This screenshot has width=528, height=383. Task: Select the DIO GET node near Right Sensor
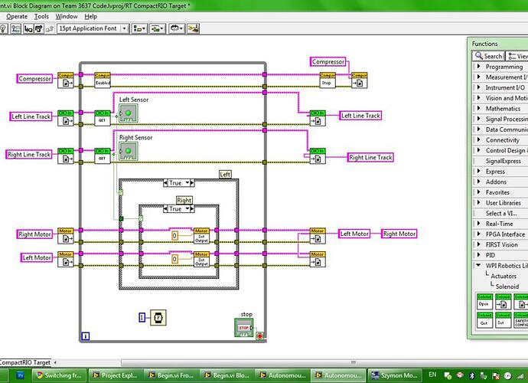tap(103, 155)
